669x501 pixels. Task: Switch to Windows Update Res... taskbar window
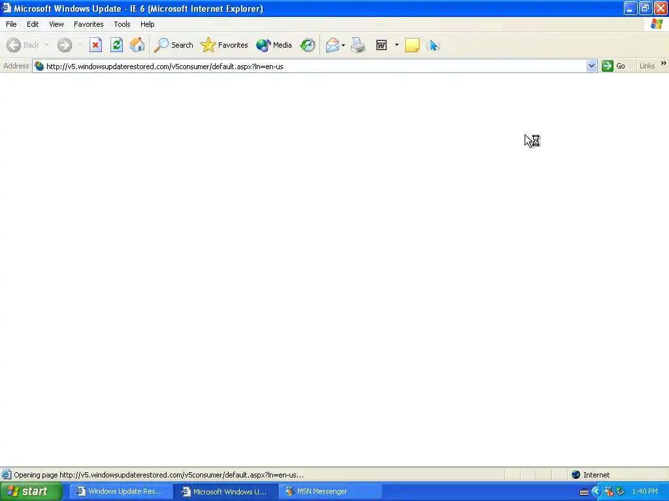tap(121, 491)
